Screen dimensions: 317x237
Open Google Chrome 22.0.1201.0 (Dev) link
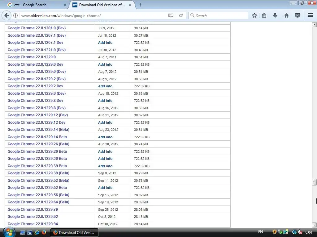tap(37, 28)
